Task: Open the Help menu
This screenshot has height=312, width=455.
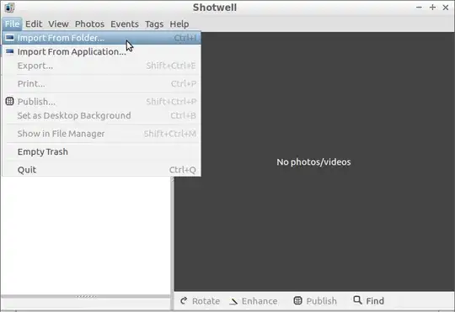Action: (x=179, y=24)
